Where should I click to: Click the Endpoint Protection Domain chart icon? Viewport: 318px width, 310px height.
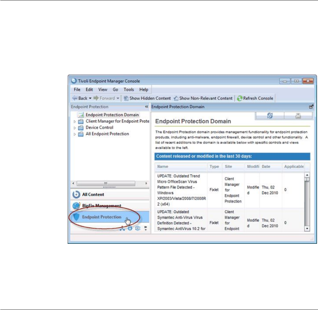pos(81,115)
